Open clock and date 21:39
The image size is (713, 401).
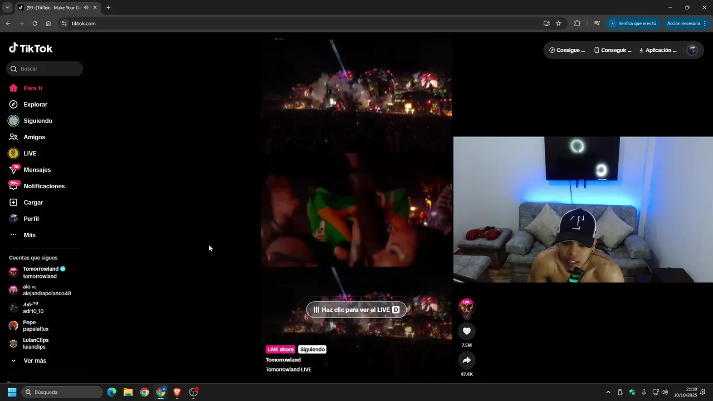click(x=686, y=392)
